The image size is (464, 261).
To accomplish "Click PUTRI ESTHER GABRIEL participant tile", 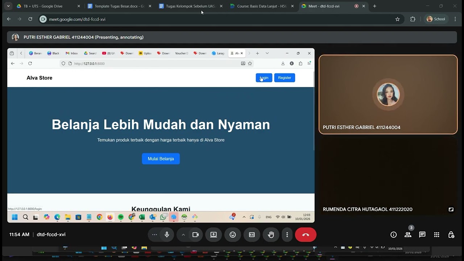I will [388, 95].
